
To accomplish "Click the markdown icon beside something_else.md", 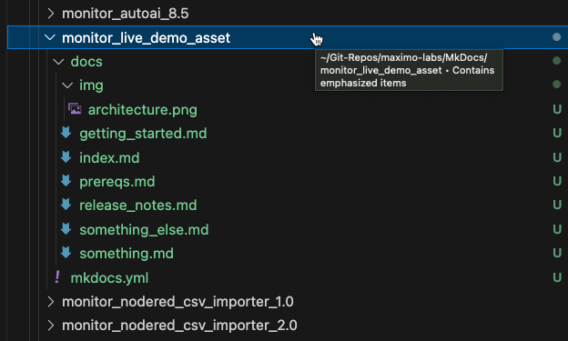I will click(66, 229).
